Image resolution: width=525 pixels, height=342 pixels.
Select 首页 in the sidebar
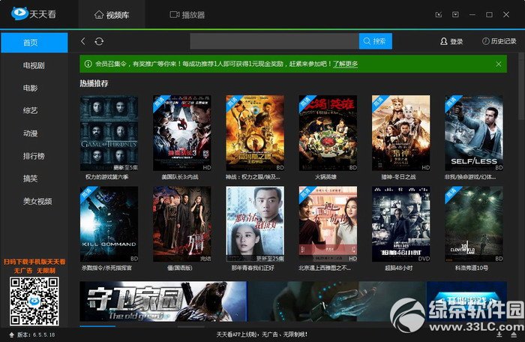coord(34,43)
